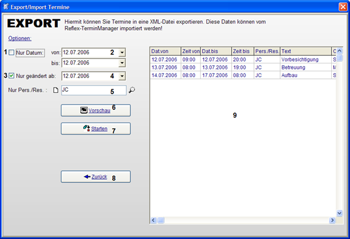Click the horizontal scroll left arrow
This screenshot has width=350, height=239.
click(x=153, y=220)
